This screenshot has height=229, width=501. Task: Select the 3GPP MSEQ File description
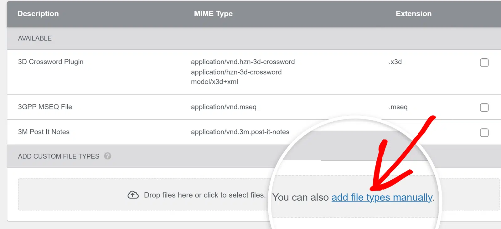tap(45, 107)
